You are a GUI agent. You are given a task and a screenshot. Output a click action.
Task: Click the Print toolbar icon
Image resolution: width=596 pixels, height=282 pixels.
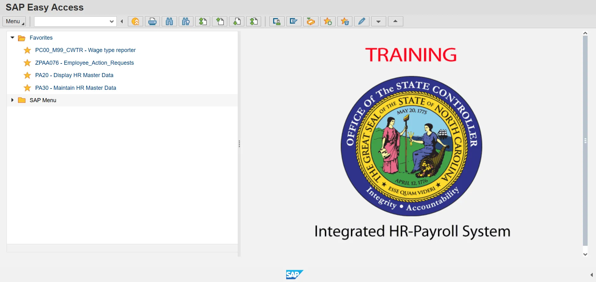click(x=152, y=21)
